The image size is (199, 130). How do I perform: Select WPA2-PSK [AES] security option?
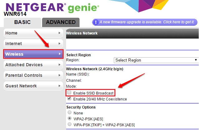pyautogui.click(x=69, y=118)
